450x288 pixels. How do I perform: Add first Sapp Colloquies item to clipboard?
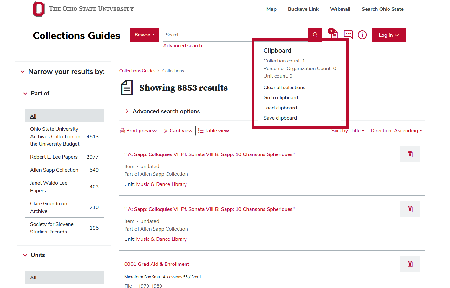point(410,154)
